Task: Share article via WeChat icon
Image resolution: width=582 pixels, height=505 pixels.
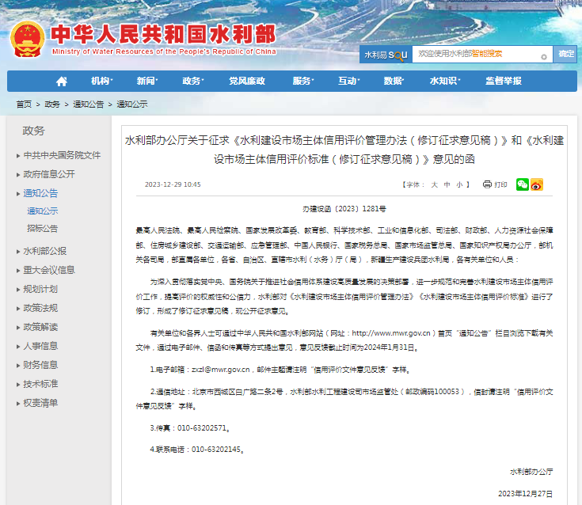Action: [522, 184]
